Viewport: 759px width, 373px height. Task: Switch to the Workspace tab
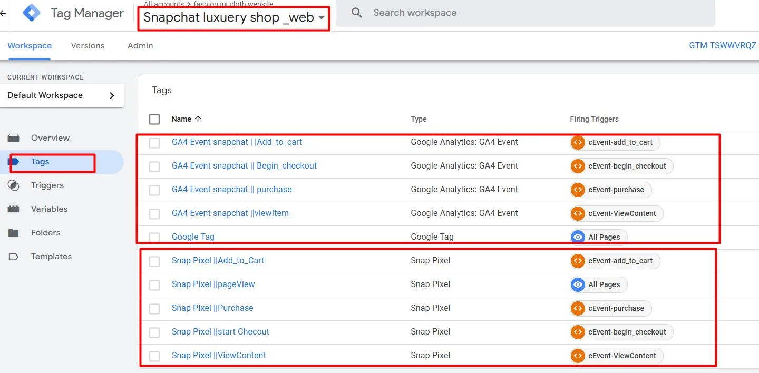click(x=30, y=46)
